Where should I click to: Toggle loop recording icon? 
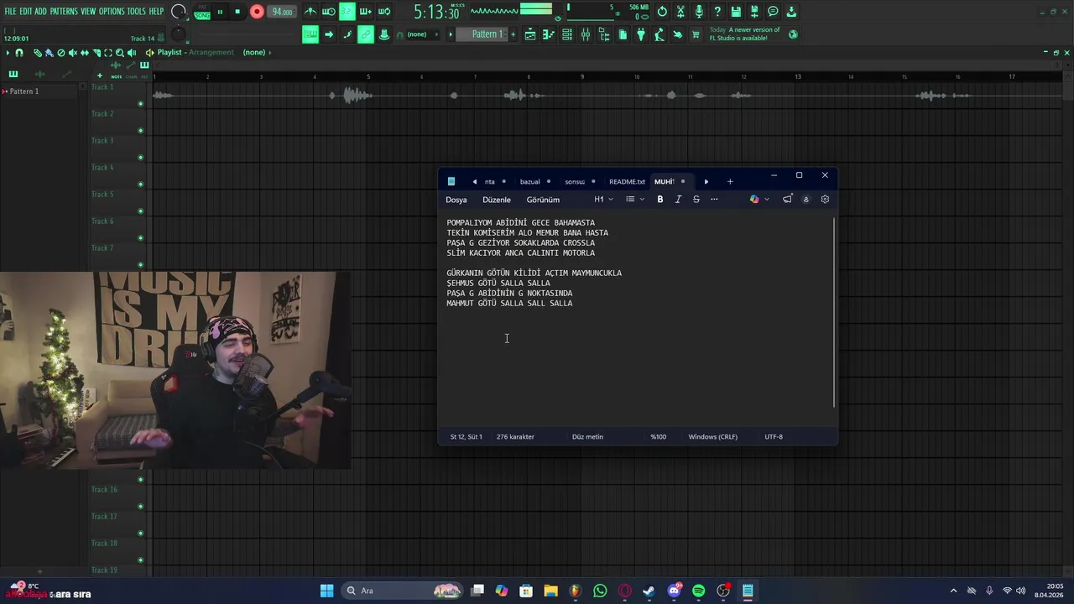click(x=383, y=12)
